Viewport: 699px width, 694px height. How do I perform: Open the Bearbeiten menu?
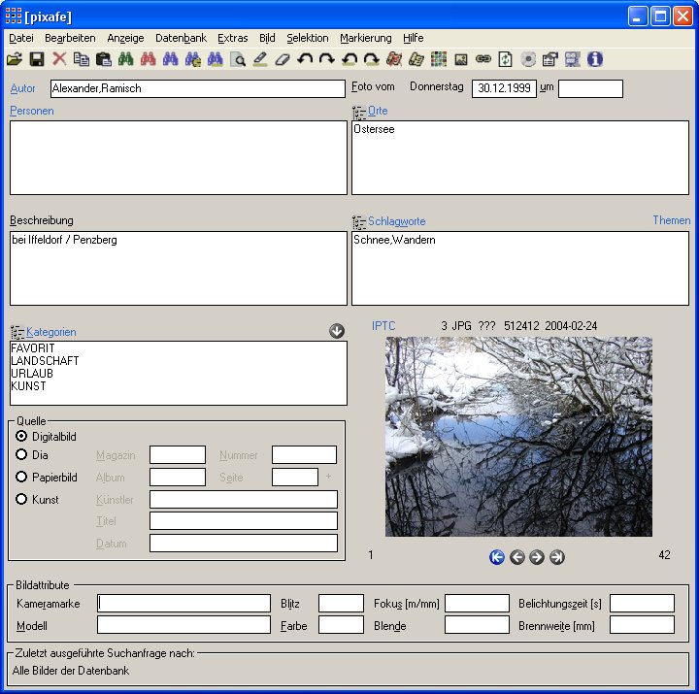[x=70, y=38]
